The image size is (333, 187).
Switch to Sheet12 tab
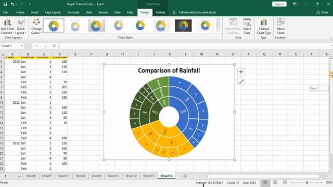click(131, 176)
